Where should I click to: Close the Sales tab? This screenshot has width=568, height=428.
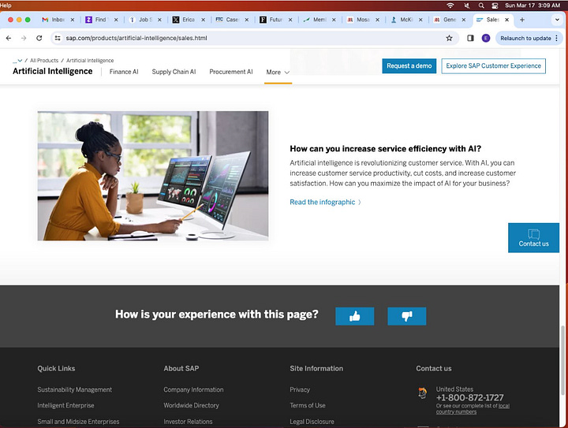[x=506, y=20]
